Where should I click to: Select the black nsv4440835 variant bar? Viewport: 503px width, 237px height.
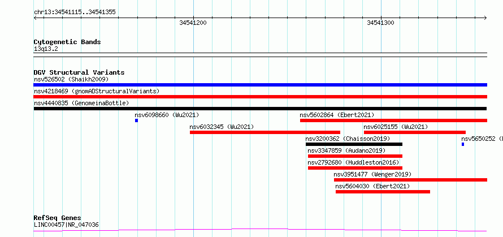(260, 109)
